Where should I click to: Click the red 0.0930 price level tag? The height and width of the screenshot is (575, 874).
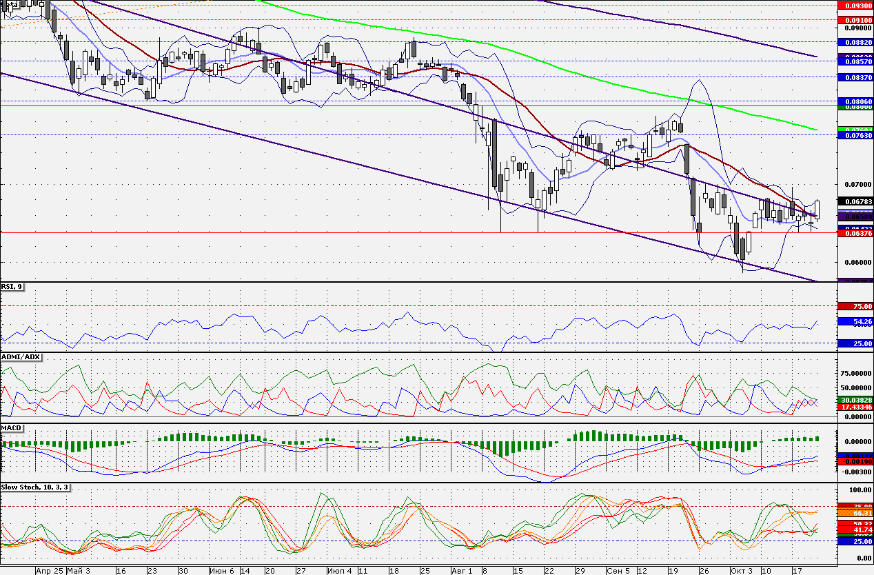click(855, 5)
